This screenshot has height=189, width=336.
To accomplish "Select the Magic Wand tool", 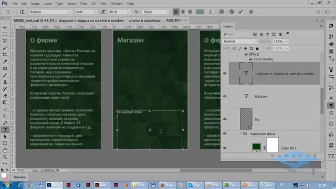I will click(x=5, y=48).
